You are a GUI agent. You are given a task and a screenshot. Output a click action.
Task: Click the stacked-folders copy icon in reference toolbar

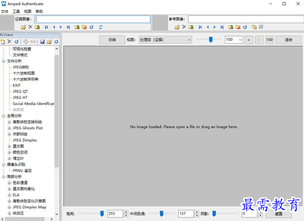(254, 27)
